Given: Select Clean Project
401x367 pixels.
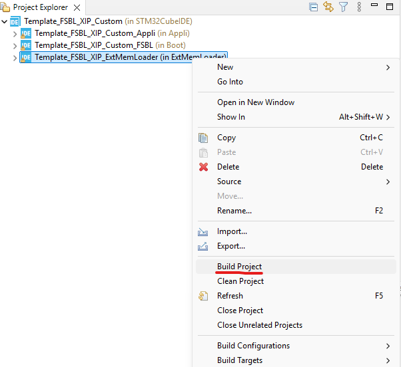Looking at the screenshot, I should click(296, 281).
